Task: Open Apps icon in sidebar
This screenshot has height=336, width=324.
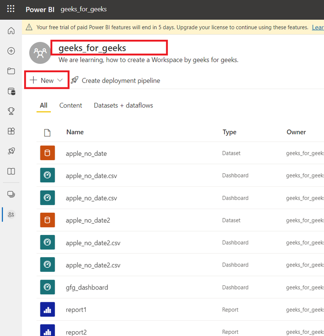Action: tap(11, 131)
